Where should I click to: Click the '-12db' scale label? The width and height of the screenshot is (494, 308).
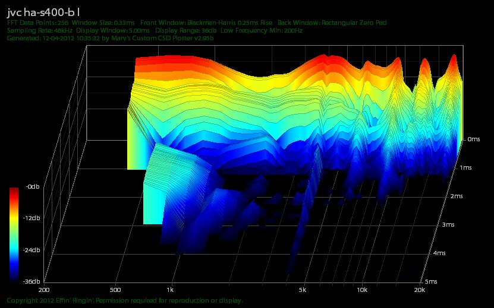(x=32, y=218)
